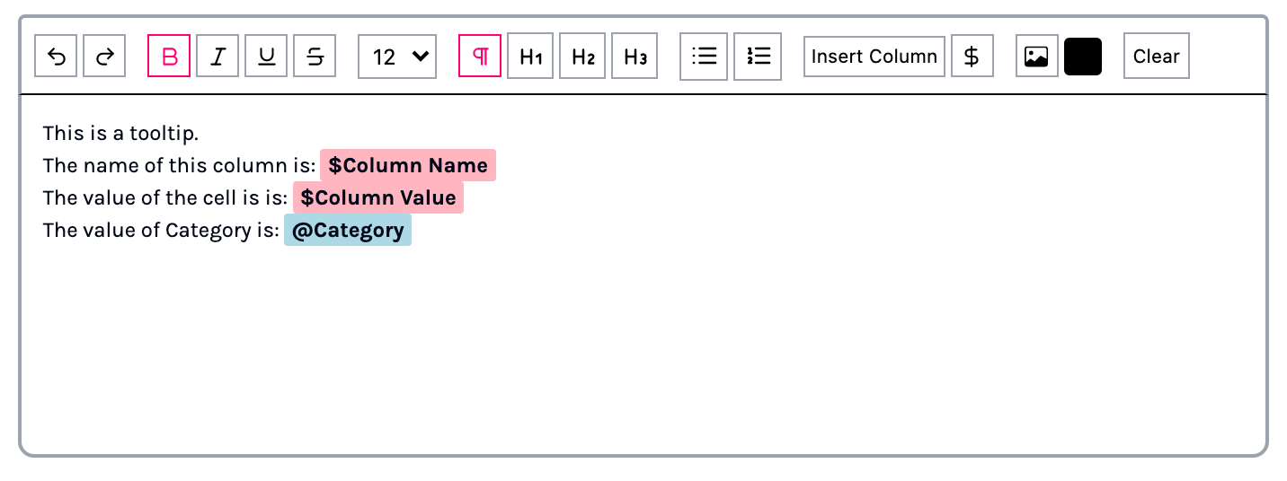Select the $Column Name pink tag
Image resolution: width=1287 pixels, height=481 pixels.
408,166
